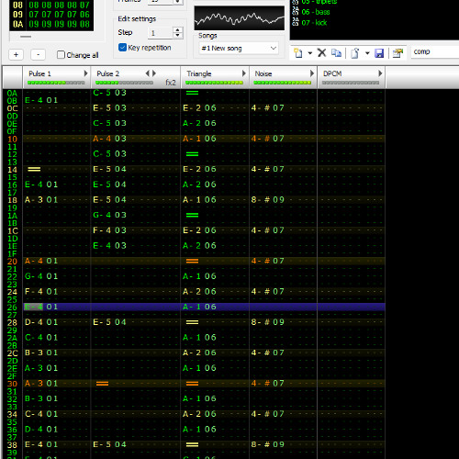
Task: Save instrument with the floppy disk icon
Action: pos(379,53)
